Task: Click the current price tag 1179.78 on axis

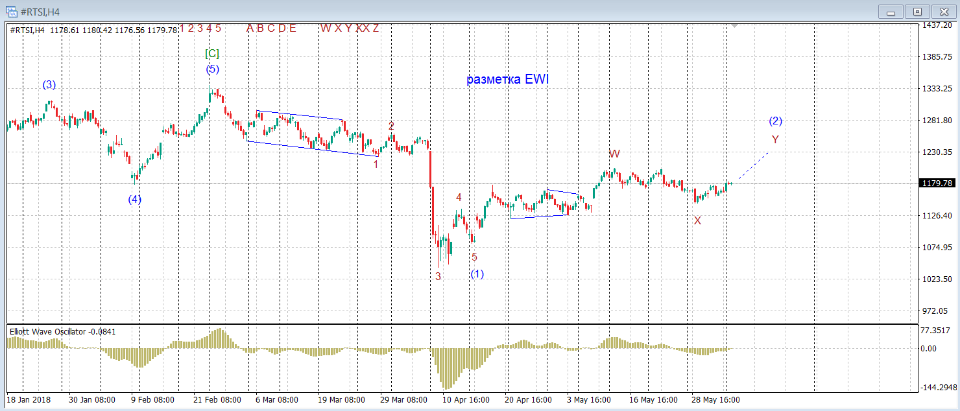Action: pos(936,183)
